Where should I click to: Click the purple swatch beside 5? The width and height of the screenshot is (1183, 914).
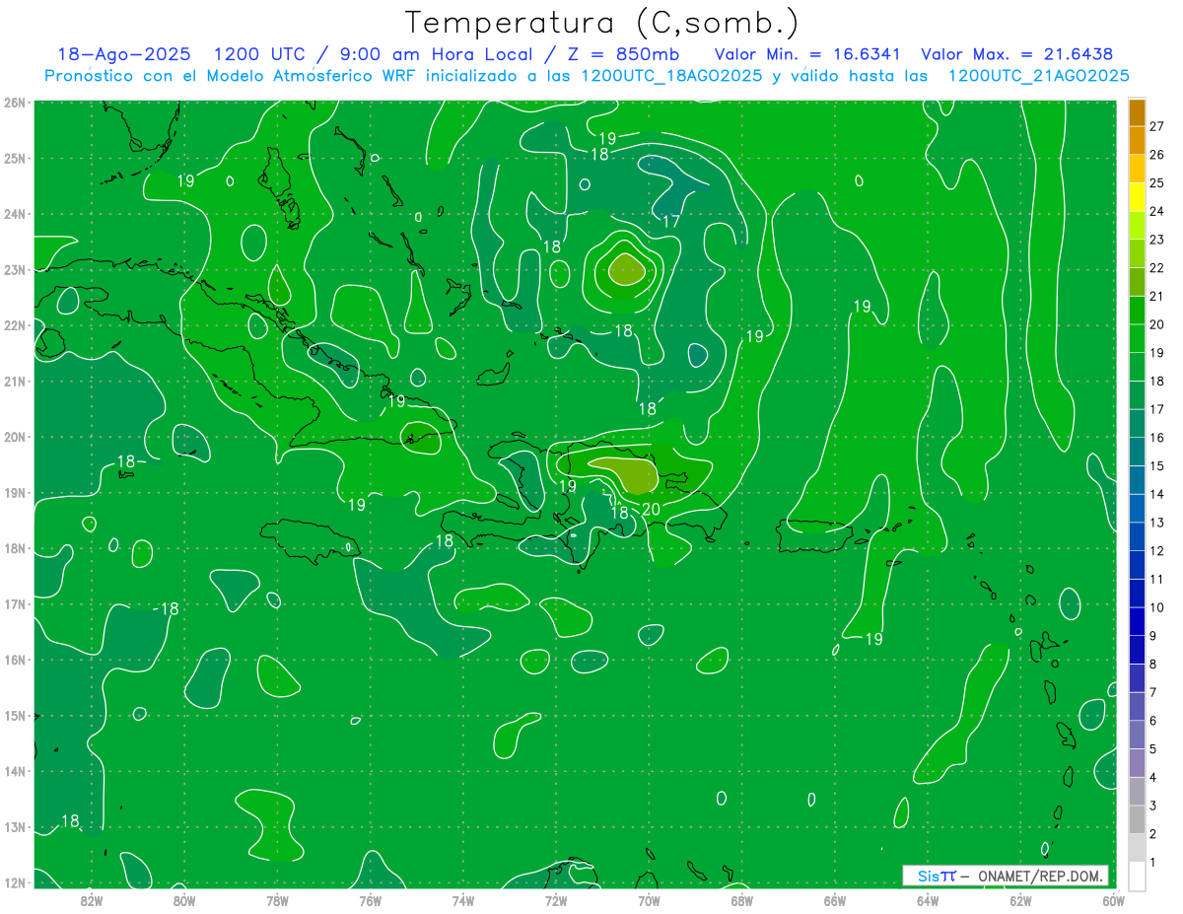coord(1137,735)
